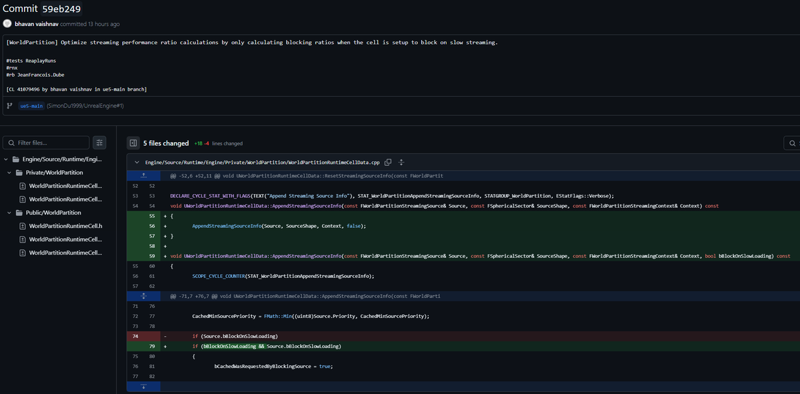Click the +18 additions count

point(198,143)
